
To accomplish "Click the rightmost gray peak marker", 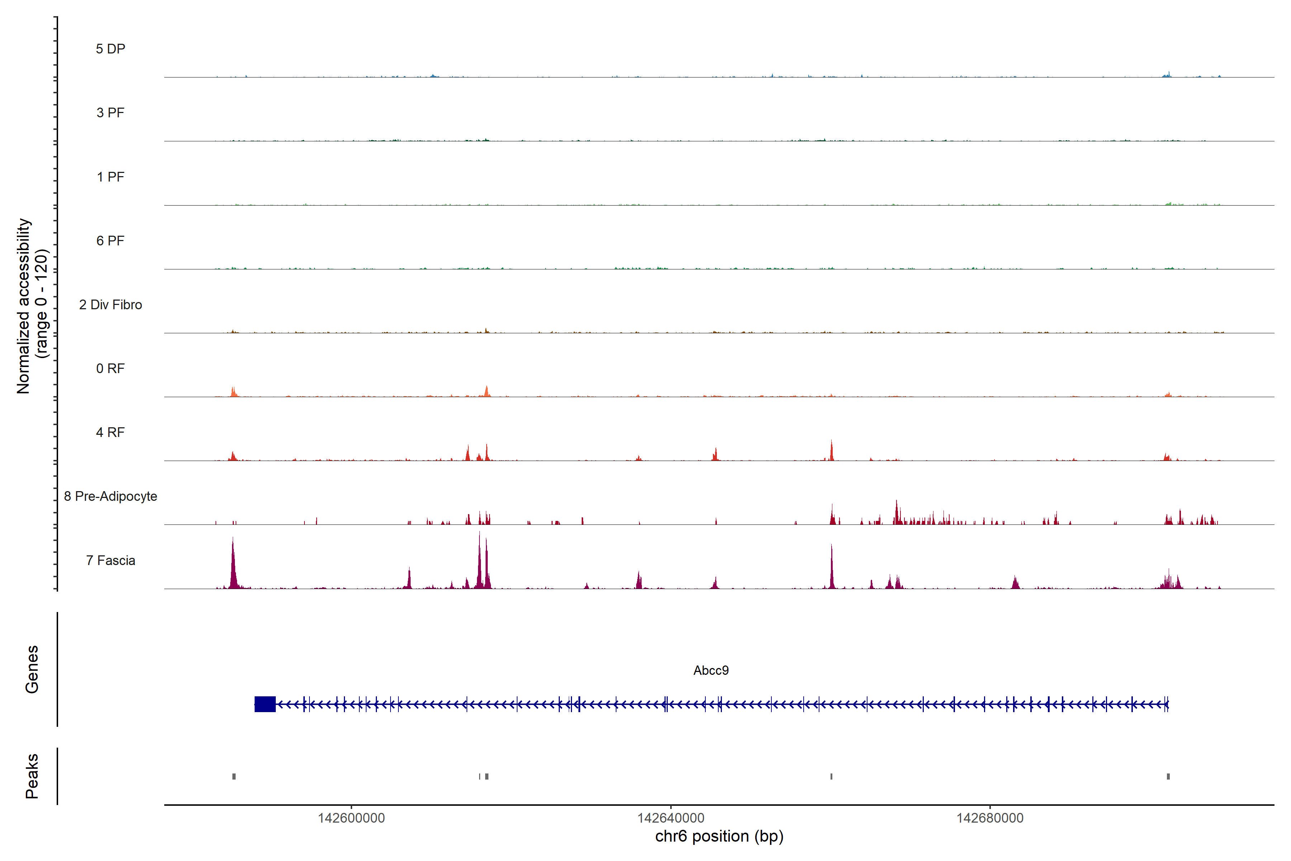I will (x=1168, y=776).
